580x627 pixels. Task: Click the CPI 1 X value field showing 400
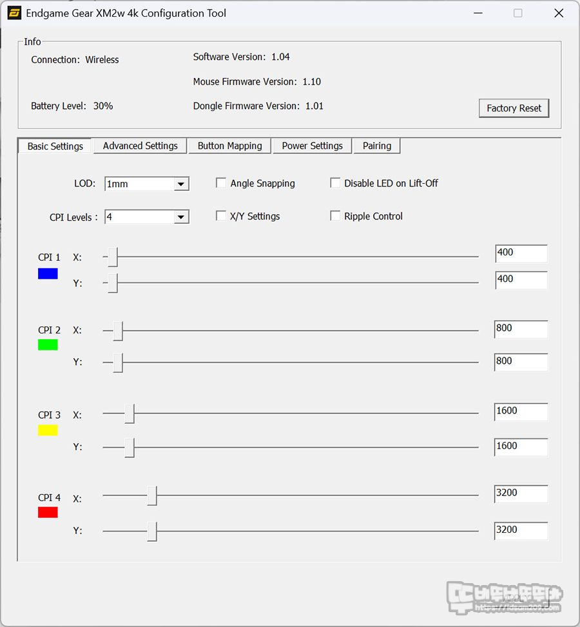tap(521, 254)
